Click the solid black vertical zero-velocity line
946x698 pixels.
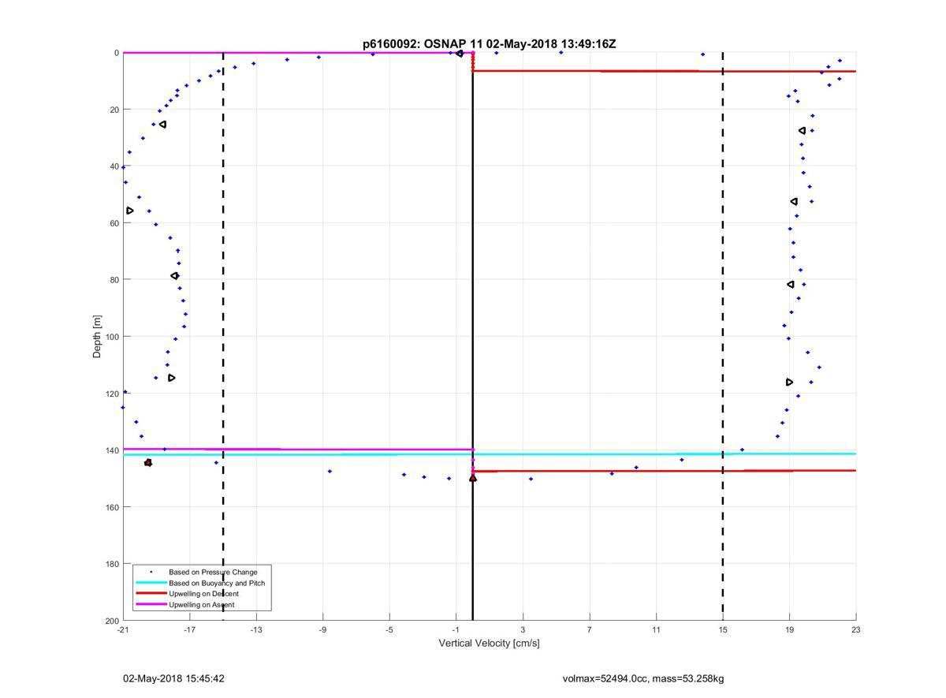(x=473, y=337)
